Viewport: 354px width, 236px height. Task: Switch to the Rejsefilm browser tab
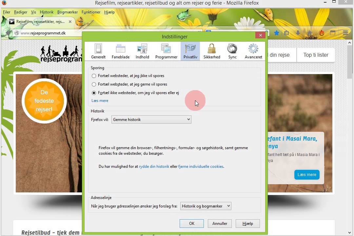coord(40,22)
